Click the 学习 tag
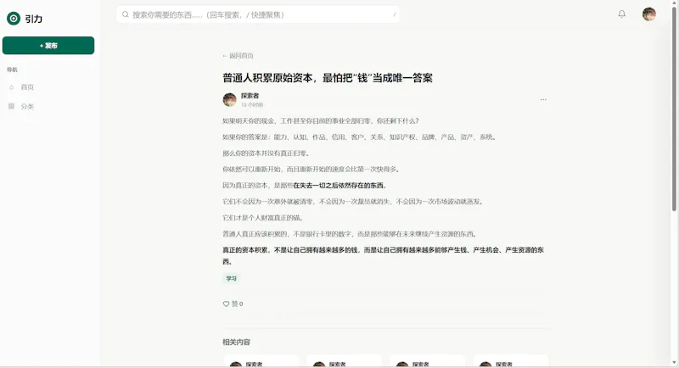Image resolution: width=679 pixels, height=368 pixels. pyautogui.click(x=231, y=278)
